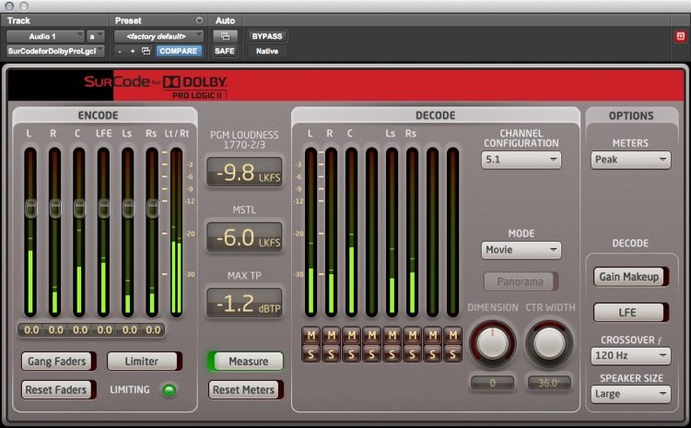
Task: Click the COMPARE button
Action: click(x=179, y=51)
